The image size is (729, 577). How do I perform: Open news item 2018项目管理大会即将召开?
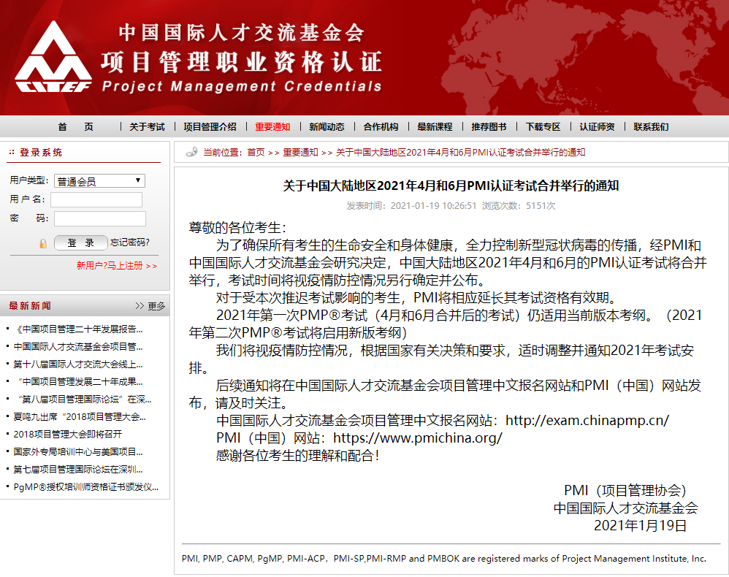click(68, 435)
